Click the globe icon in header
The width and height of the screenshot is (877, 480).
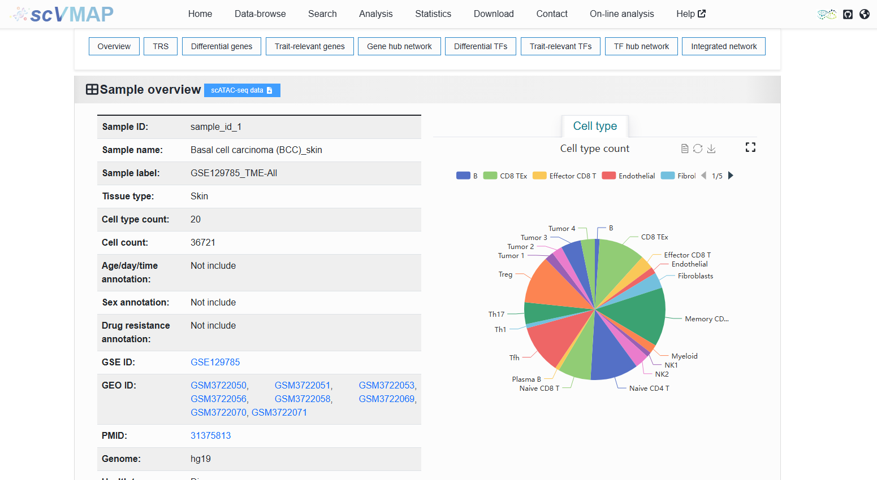865,14
